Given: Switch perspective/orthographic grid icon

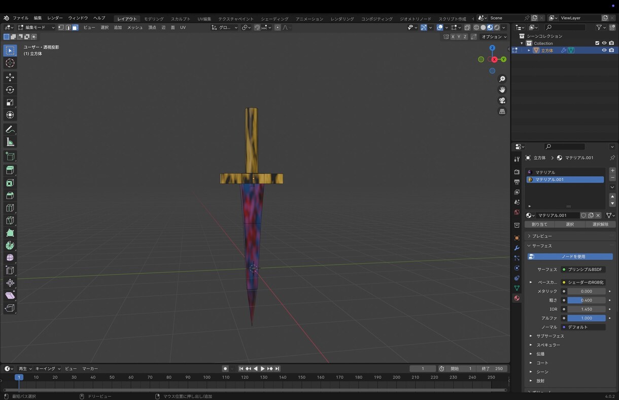Looking at the screenshot, I should [502, 112].
